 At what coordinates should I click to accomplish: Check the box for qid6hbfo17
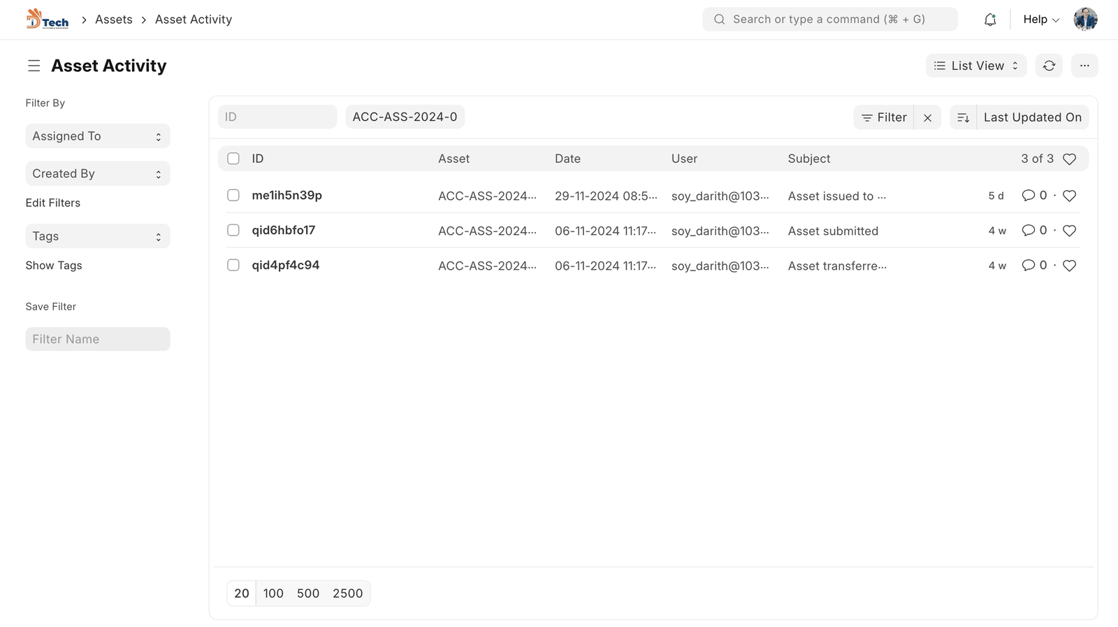[x=233, y=230]
